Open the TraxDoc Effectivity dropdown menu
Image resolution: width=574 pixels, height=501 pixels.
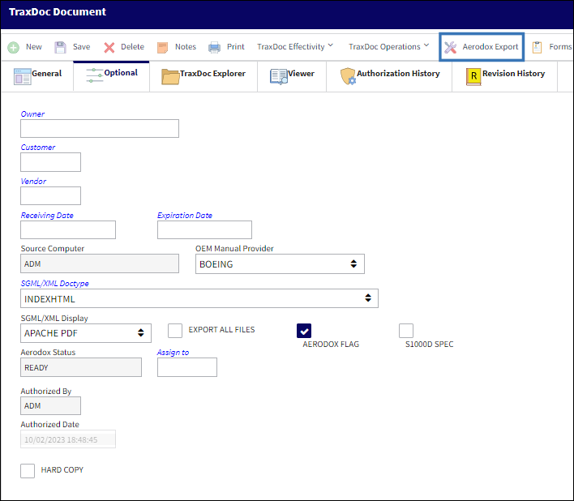295,47
